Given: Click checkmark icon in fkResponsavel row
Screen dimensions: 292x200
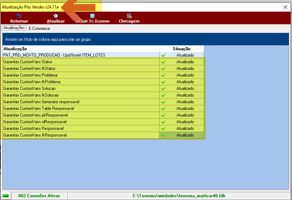Looking at the screenshot, I should pos(163,135).
